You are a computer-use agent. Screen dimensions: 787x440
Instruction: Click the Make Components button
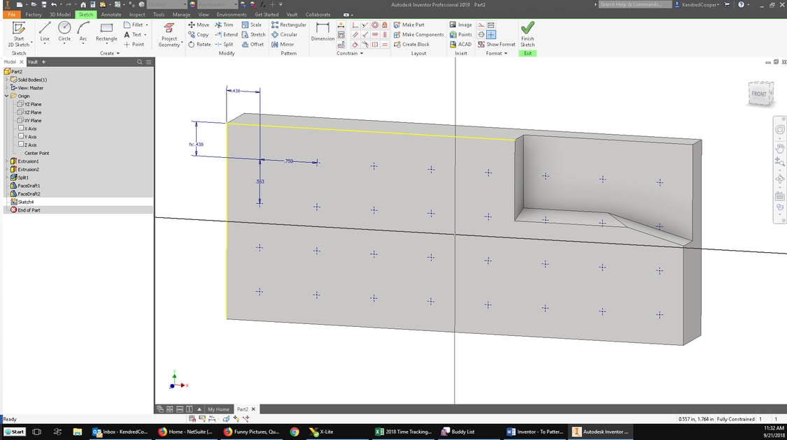(x=418, y=34)
